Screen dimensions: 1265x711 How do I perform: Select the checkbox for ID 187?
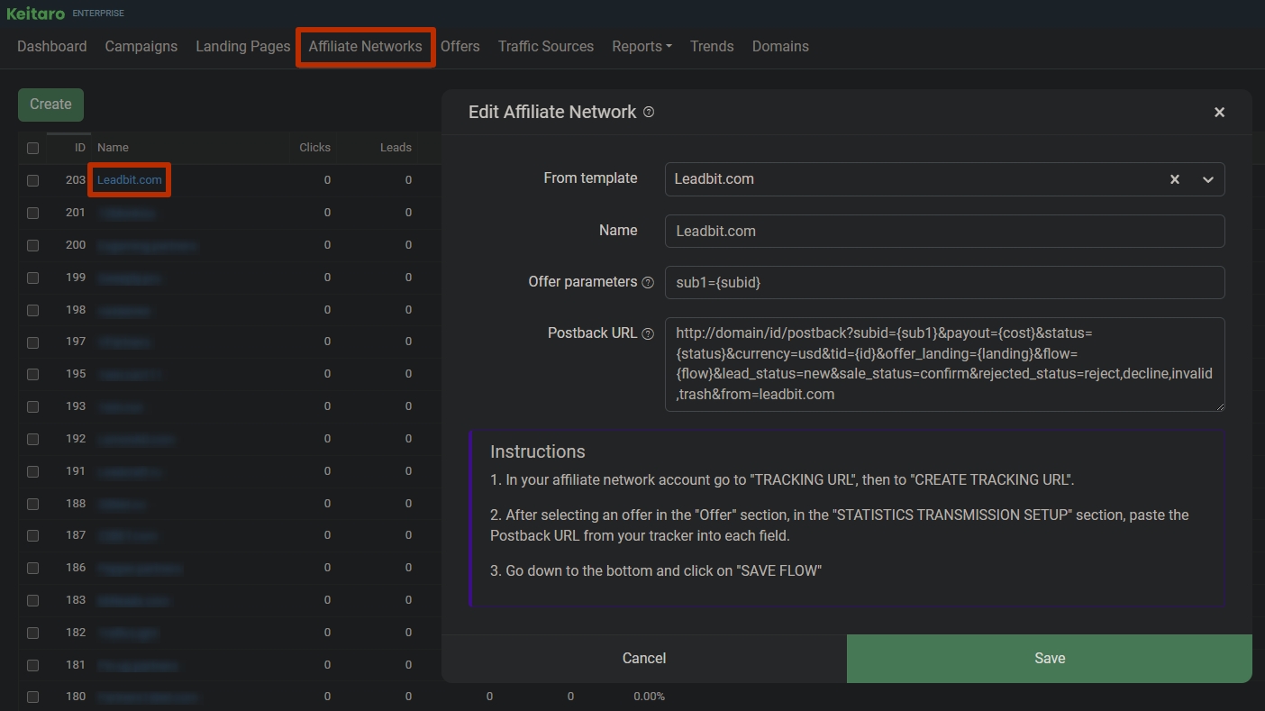(33, 535)
